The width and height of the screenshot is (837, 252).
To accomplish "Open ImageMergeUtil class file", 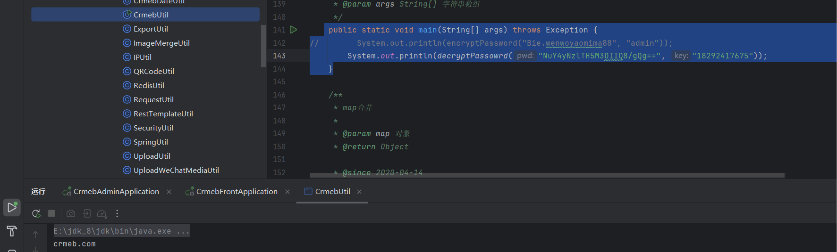I will pyautogui.click(x=161, y=43).
